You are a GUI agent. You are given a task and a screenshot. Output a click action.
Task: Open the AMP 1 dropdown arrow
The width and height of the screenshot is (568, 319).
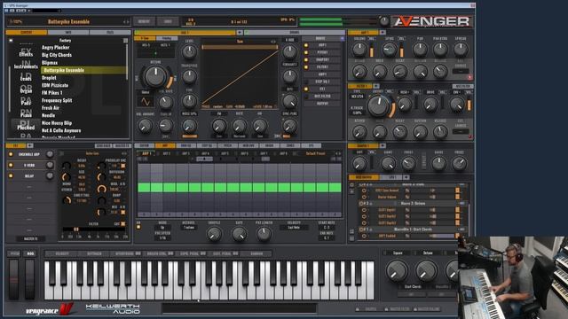[x=383, y=33]
